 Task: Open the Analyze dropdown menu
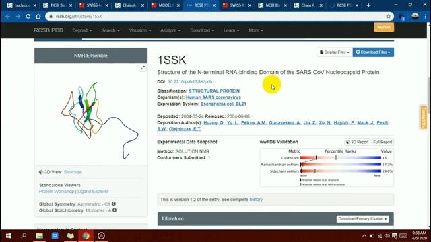pyautogui.click(x=170, y=30)
